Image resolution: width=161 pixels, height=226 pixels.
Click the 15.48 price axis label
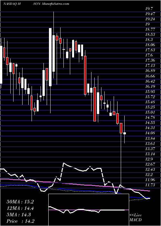pos(150,102)
